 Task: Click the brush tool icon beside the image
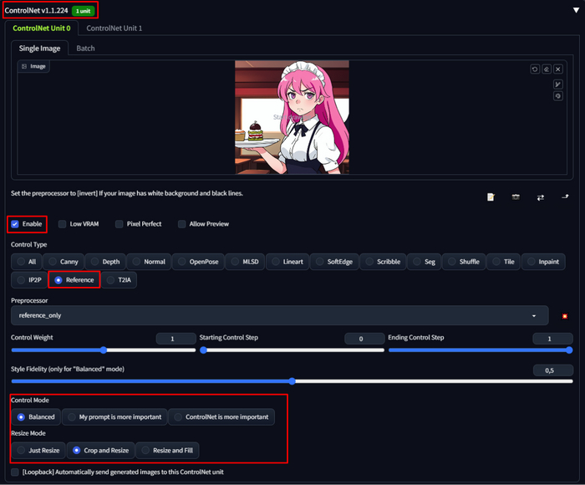coord(558,84)
